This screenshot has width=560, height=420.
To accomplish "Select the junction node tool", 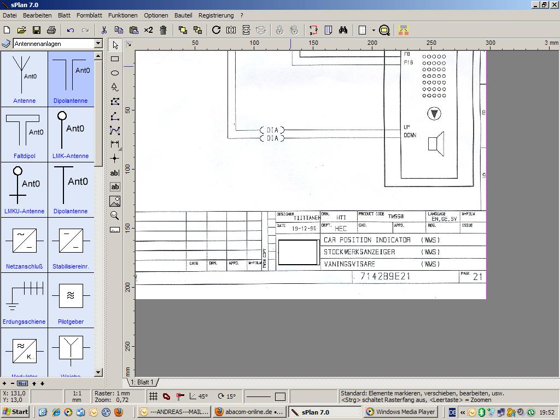I will (115, 159).
